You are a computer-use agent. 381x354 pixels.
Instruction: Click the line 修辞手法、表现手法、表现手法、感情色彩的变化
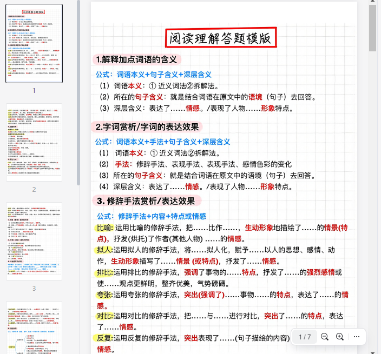(x=214, y=164)
